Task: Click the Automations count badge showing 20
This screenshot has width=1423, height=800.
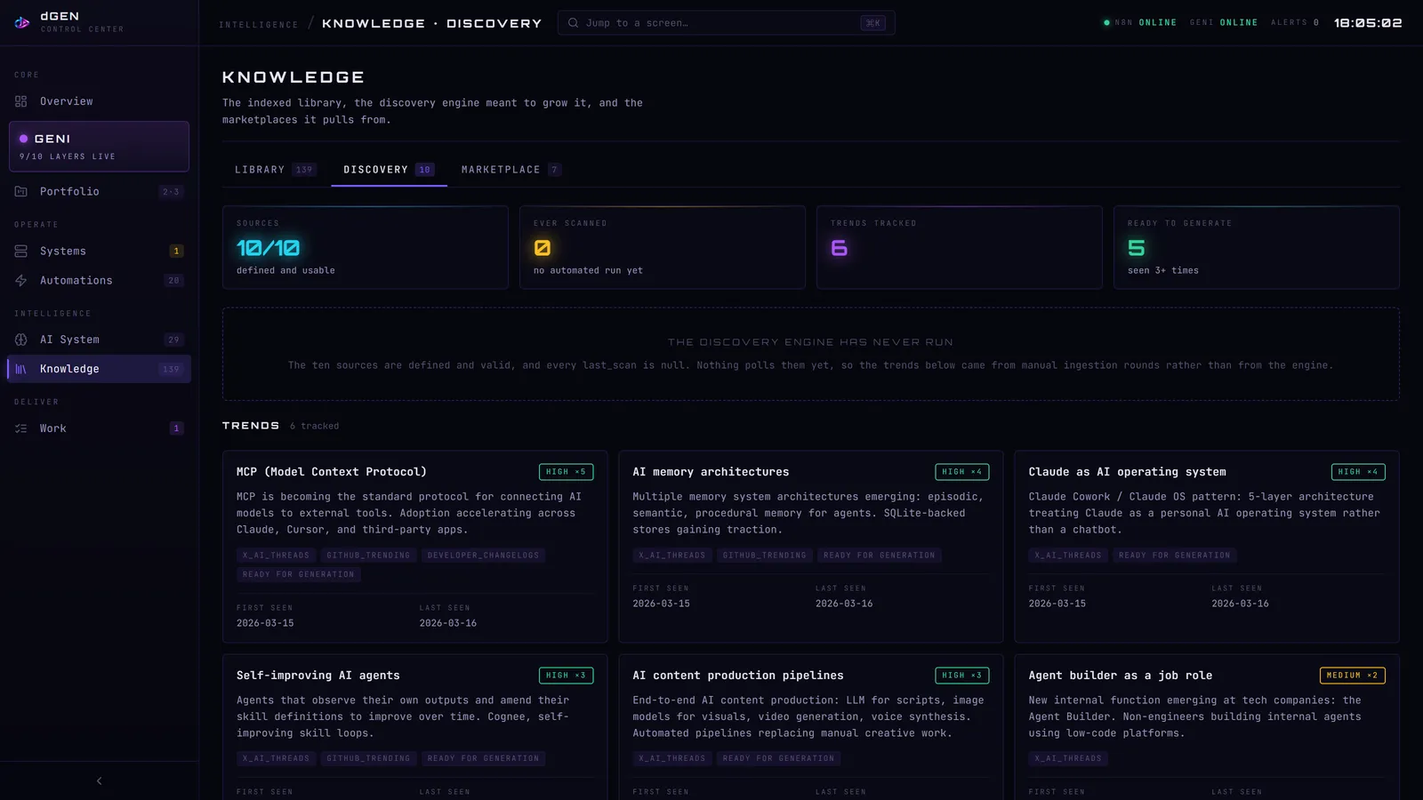Action: [x=173, y=281]
